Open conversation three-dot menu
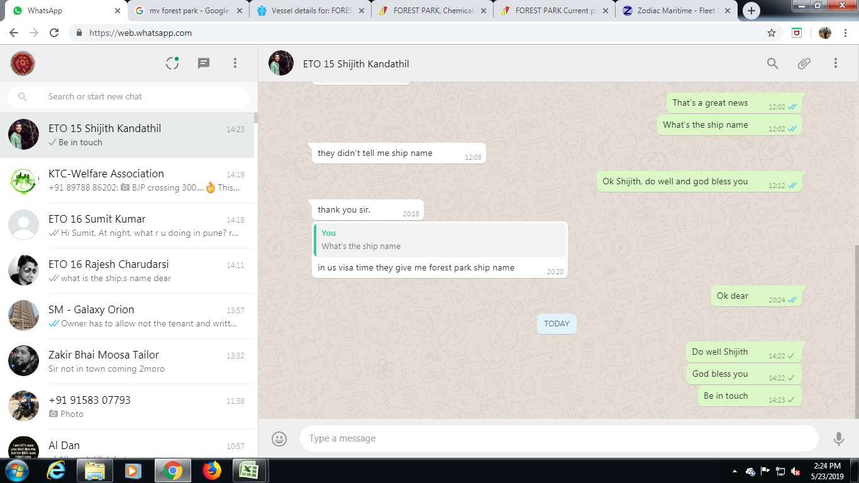 (836, 63)
